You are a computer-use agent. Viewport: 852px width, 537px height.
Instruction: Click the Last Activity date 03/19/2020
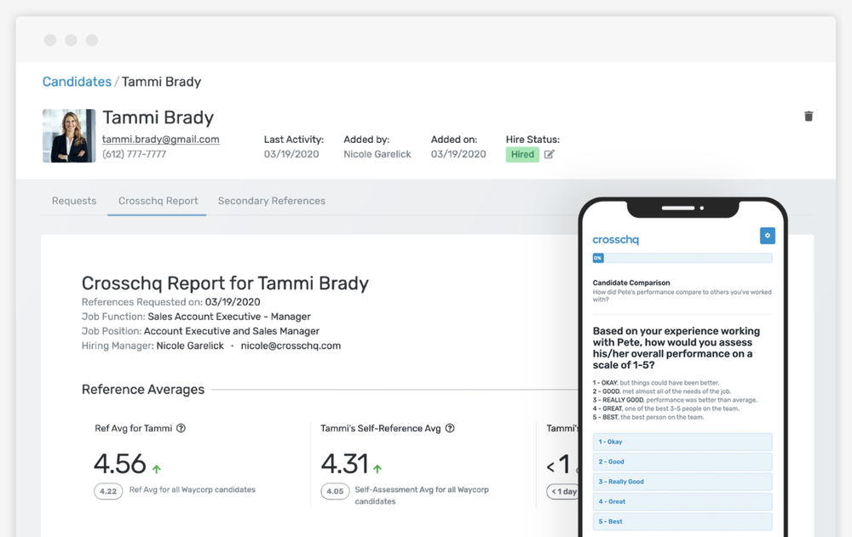(x=291, y=154)
